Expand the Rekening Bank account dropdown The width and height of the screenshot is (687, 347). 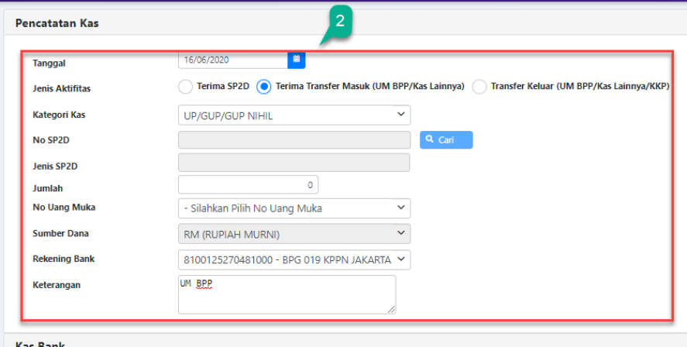click(294, 259)
